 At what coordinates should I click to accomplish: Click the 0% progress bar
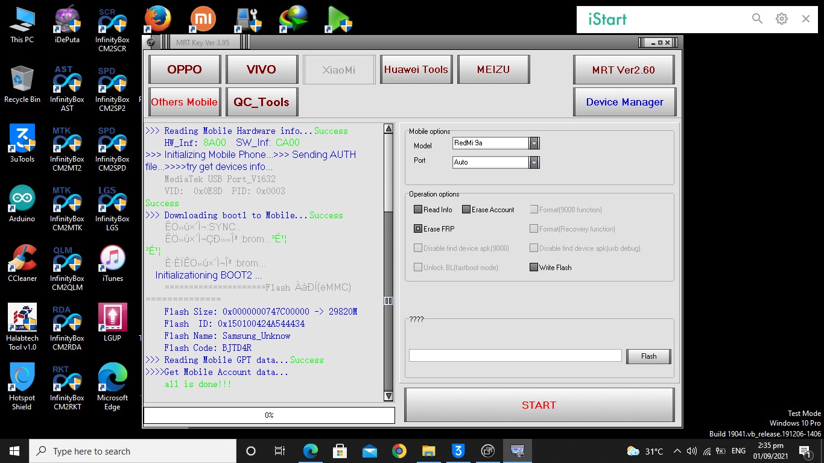pos(269,415)
